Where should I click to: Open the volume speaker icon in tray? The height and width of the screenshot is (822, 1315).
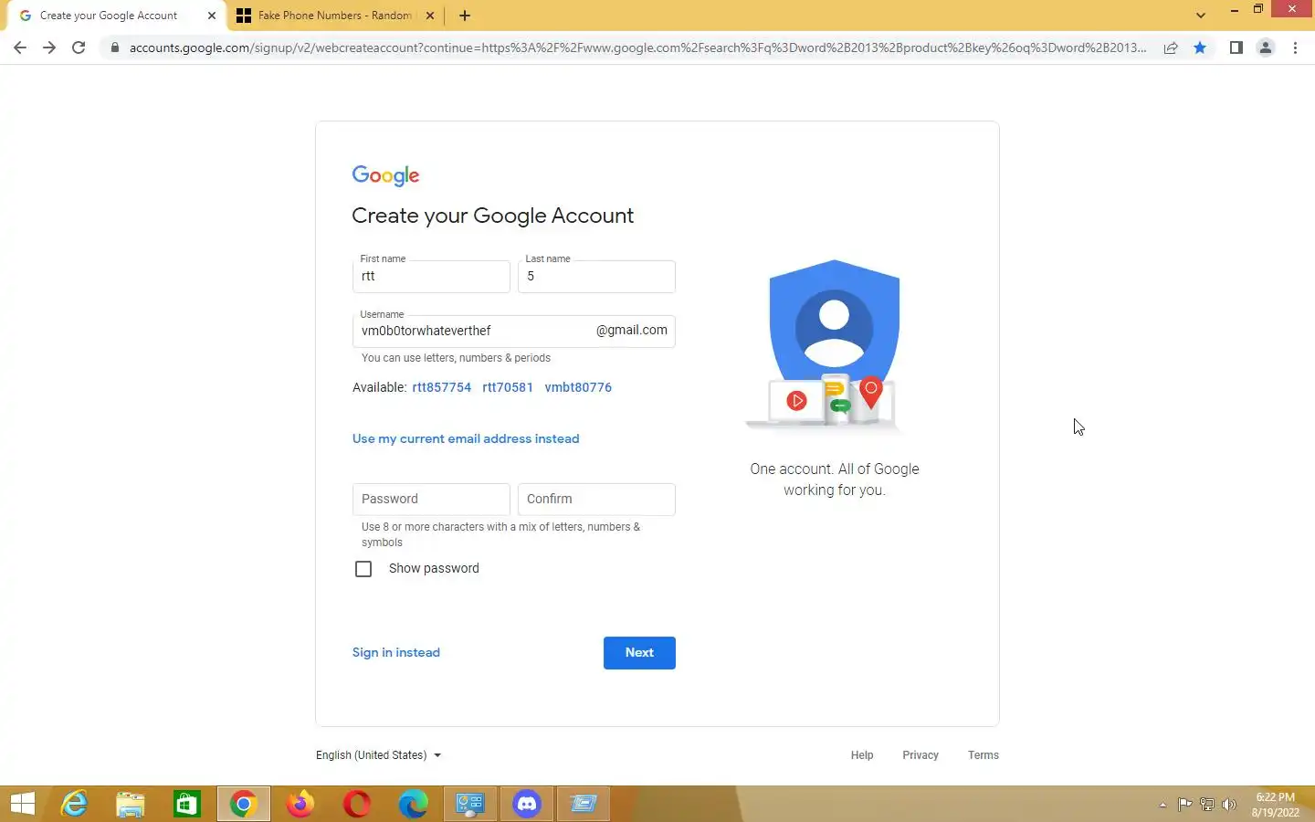1229,805
